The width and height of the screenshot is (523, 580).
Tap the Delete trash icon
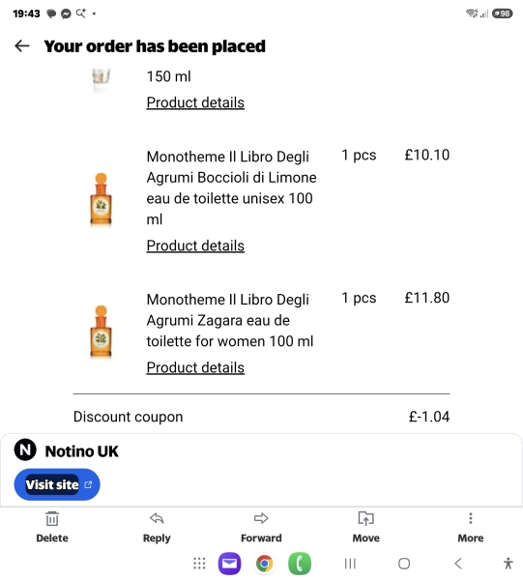52,519
